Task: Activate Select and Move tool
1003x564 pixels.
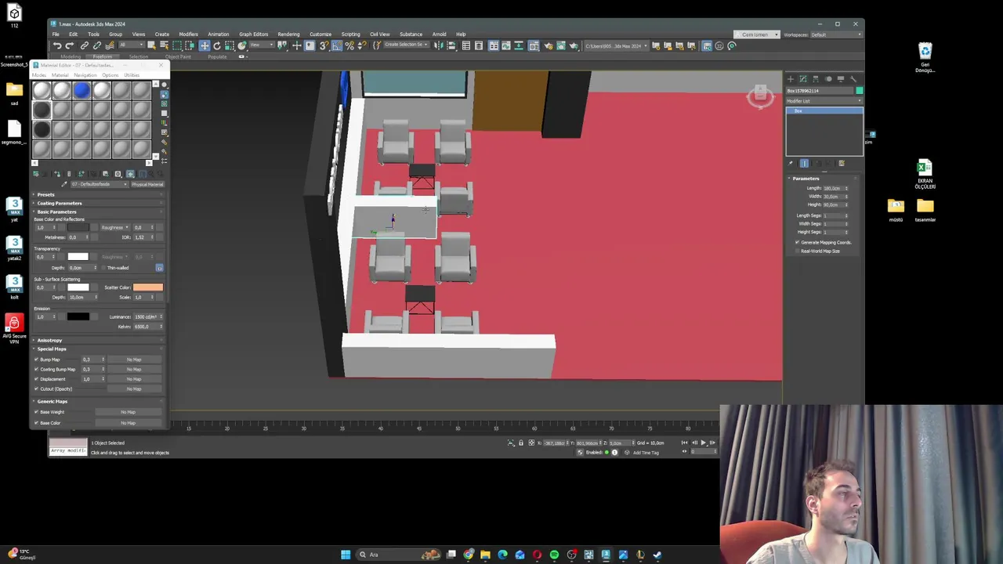Action: coord(205,45)
